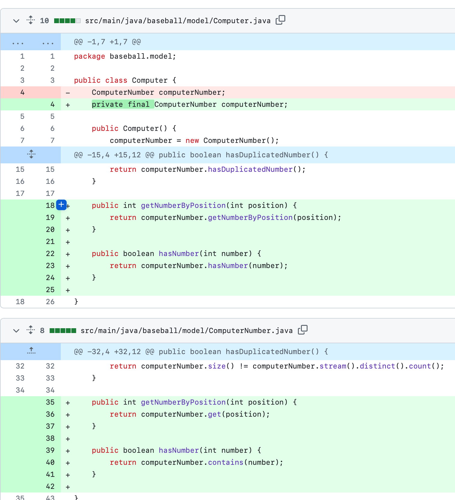Image resolution: width=455 pixels, height=500 pixels.
Task: Collapse the Computer.java diff section
Action: tap(16, 21)
